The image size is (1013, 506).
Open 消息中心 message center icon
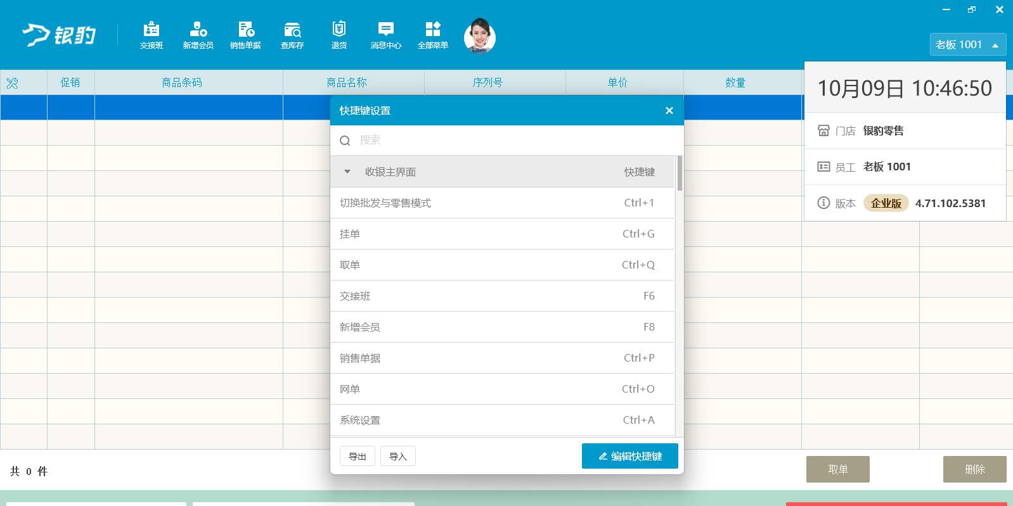tap(386, 35)
